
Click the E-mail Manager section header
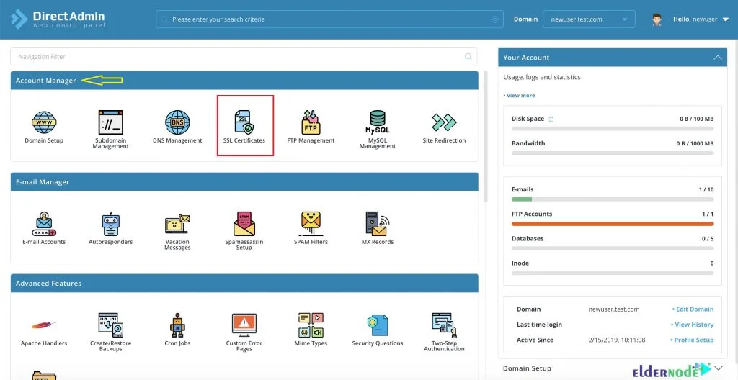pyautogui.click(x=244, y=182)
